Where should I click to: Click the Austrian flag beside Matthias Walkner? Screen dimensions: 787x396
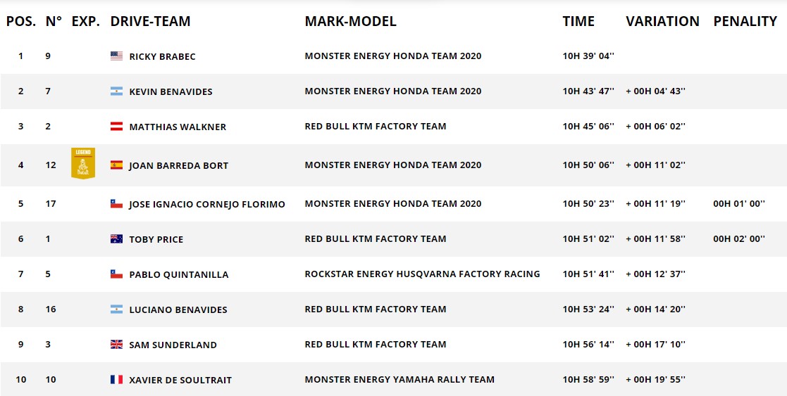(116, 127)
